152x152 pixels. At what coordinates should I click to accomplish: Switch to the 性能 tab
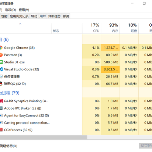pos(4,16)
